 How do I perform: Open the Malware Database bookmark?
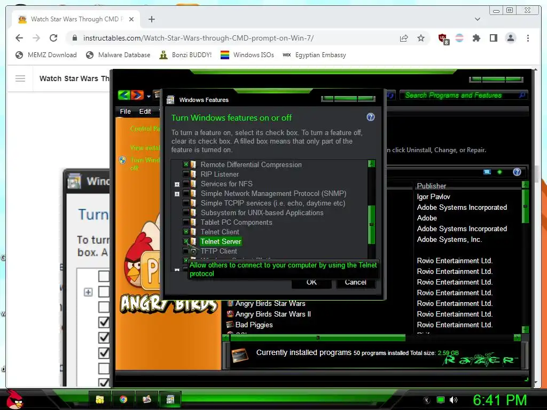point(118,55)
